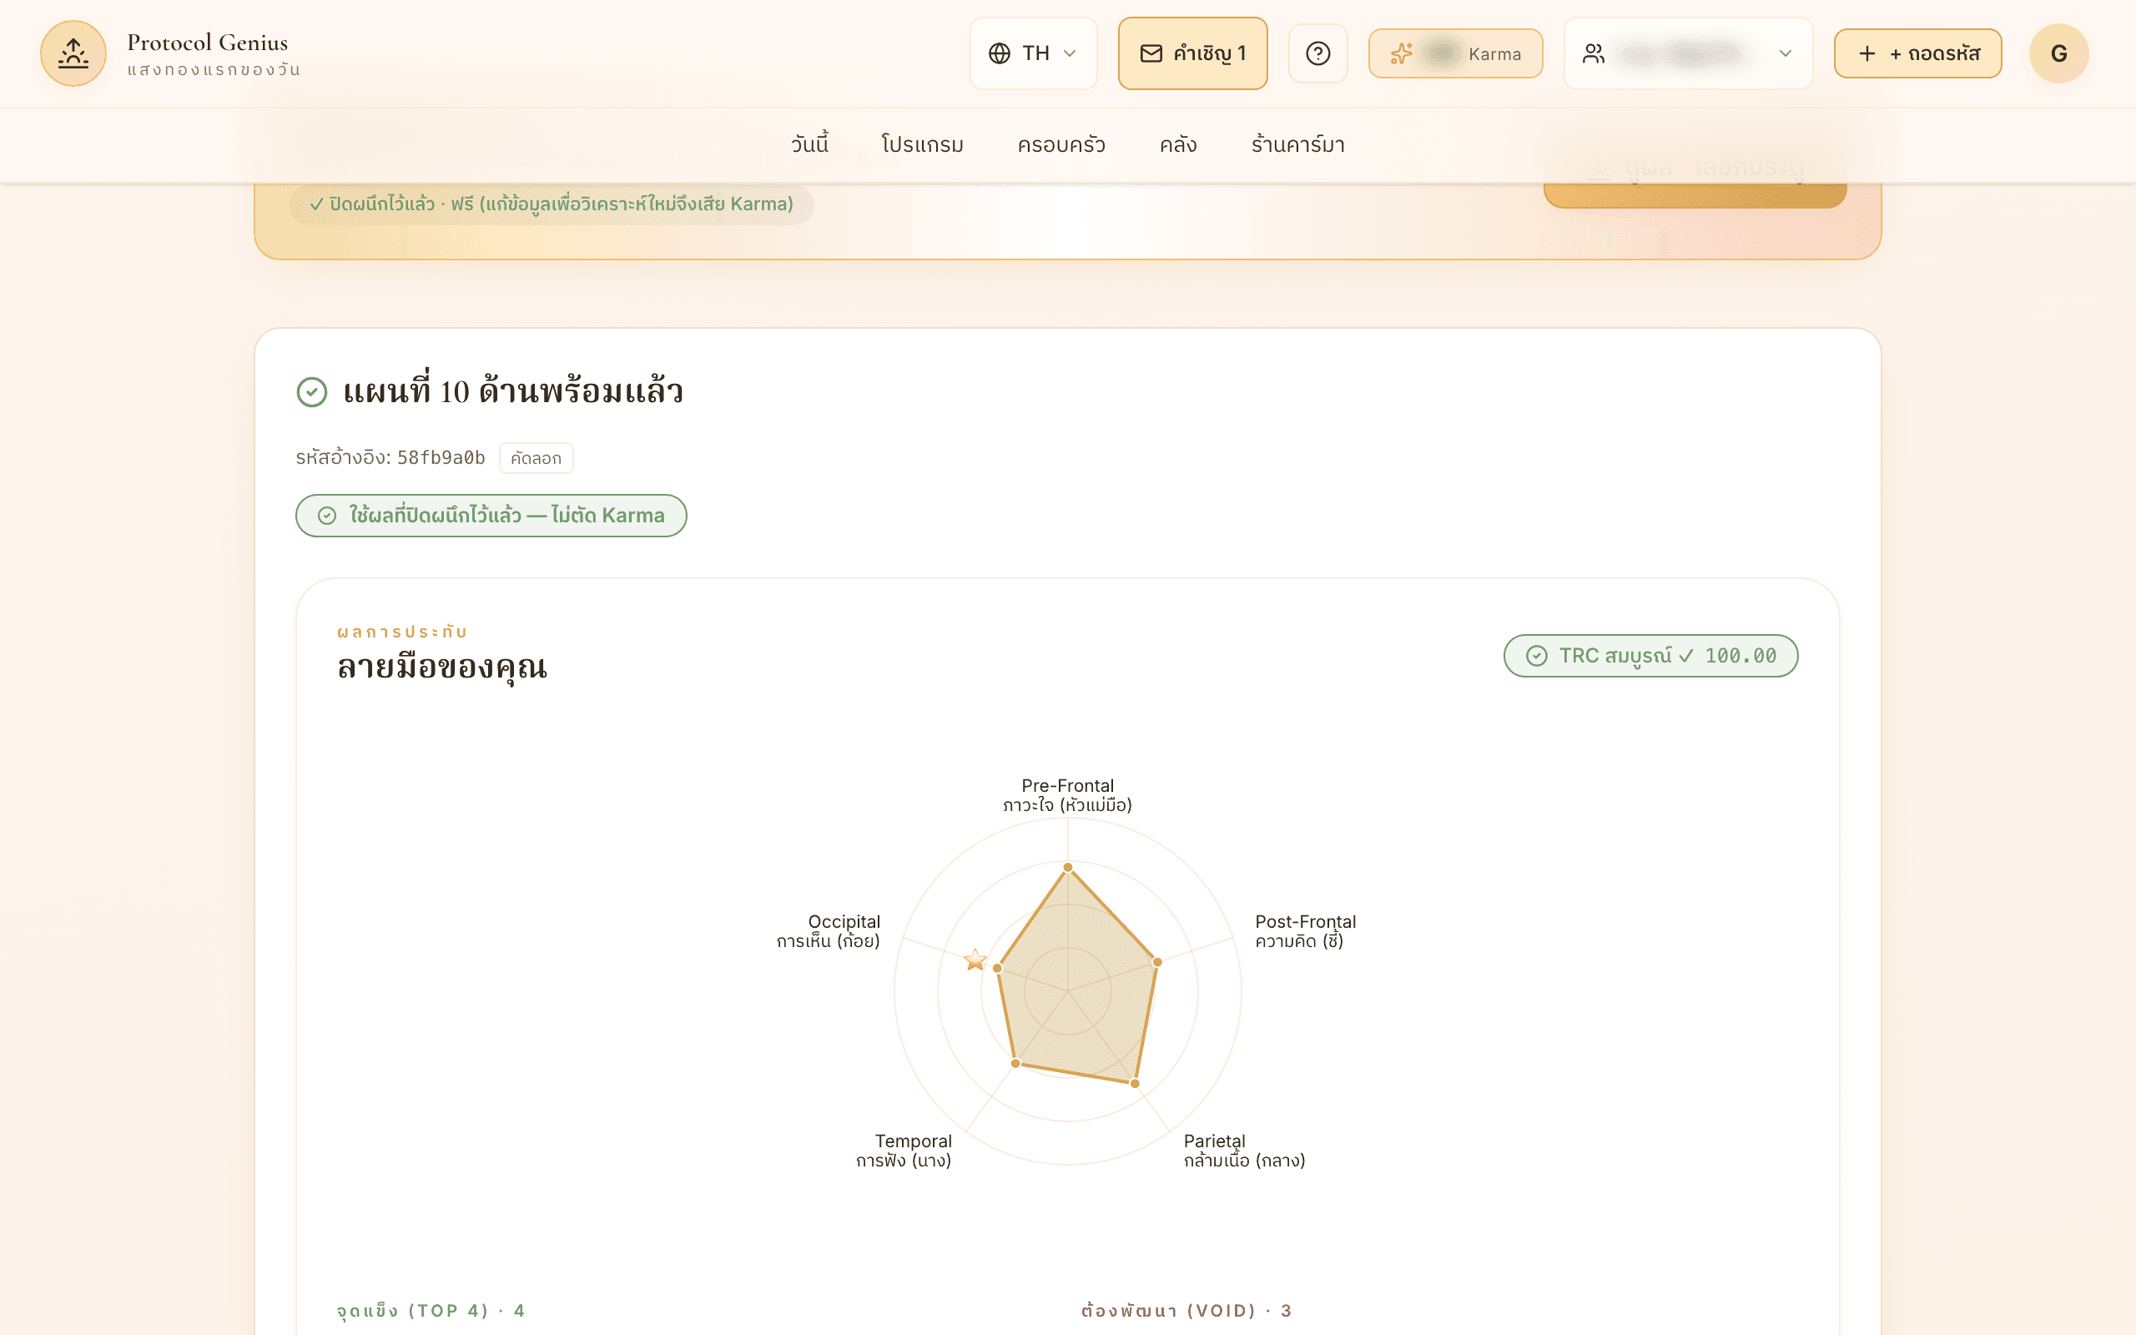Click the chevron on profile selector

[x=1785, y=53]
